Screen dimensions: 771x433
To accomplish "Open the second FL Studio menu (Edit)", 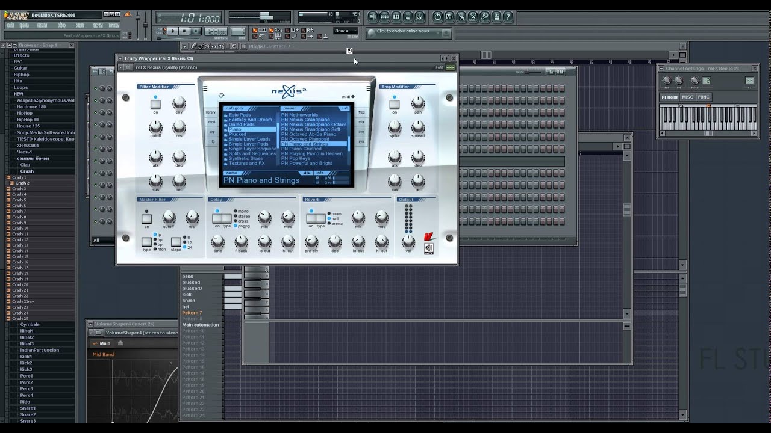I will (x=24, y=25).
